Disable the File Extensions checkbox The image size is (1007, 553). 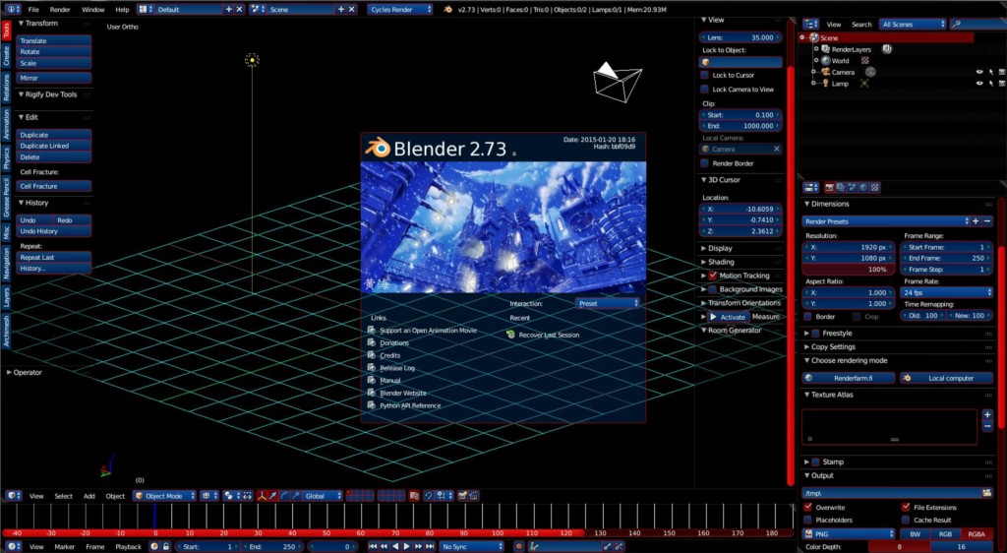tap(906, 508)
